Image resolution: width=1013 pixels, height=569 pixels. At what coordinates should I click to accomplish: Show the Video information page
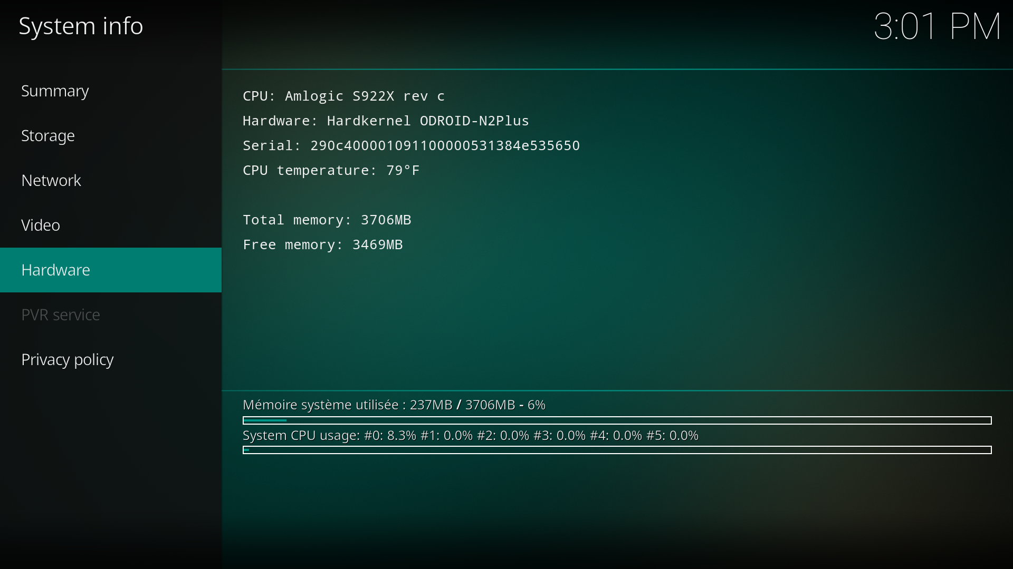tap(111, 225)
